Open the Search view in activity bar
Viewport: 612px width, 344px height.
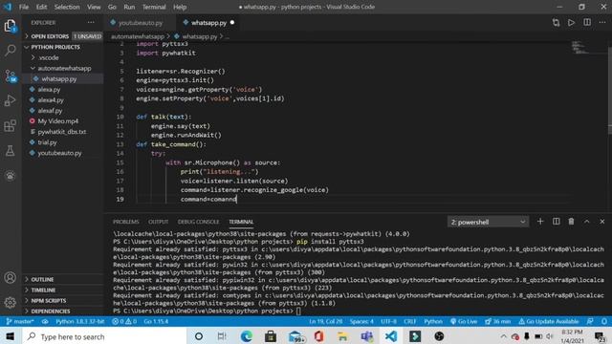tap(11, 50)
